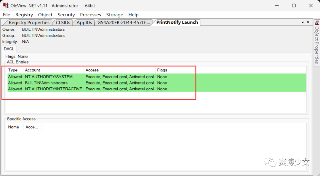Click the OleView application icon

[x=6, y=5]
